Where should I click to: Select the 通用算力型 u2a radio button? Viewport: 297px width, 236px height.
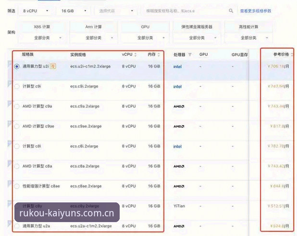(x=17, y=226)
